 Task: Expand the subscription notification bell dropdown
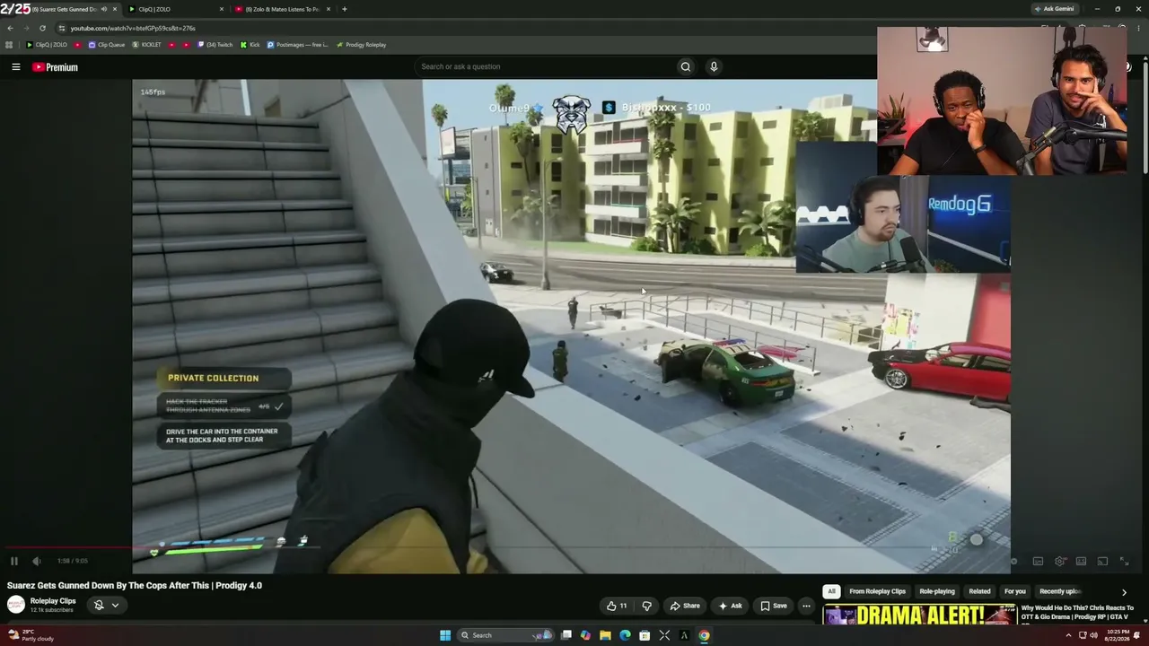click(x=107, y=606)
